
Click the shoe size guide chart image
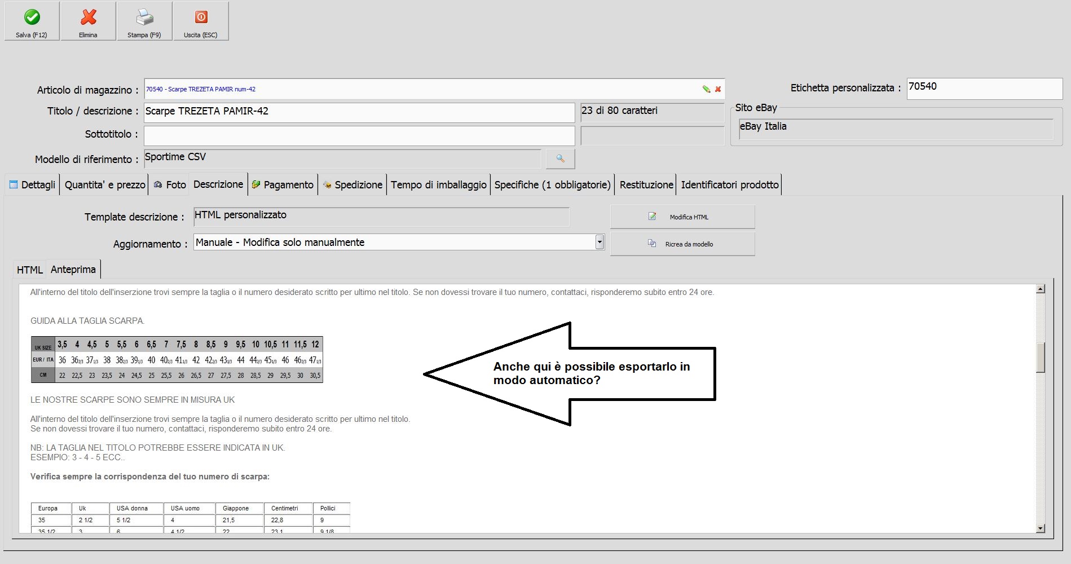[x=177, y=360]
